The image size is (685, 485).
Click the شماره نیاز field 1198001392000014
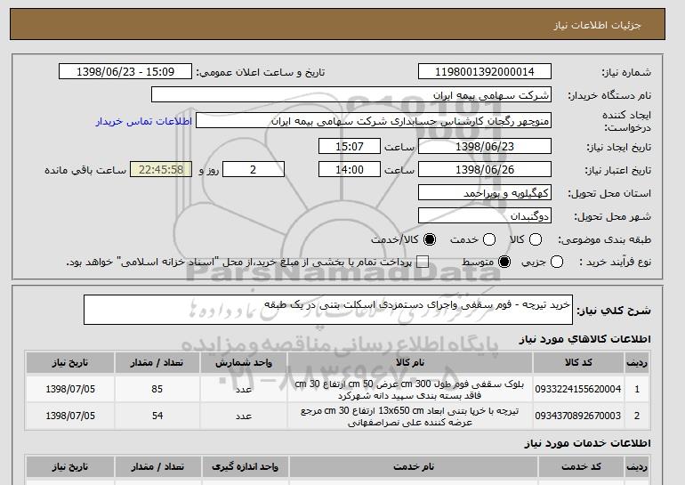click(485, 72)
